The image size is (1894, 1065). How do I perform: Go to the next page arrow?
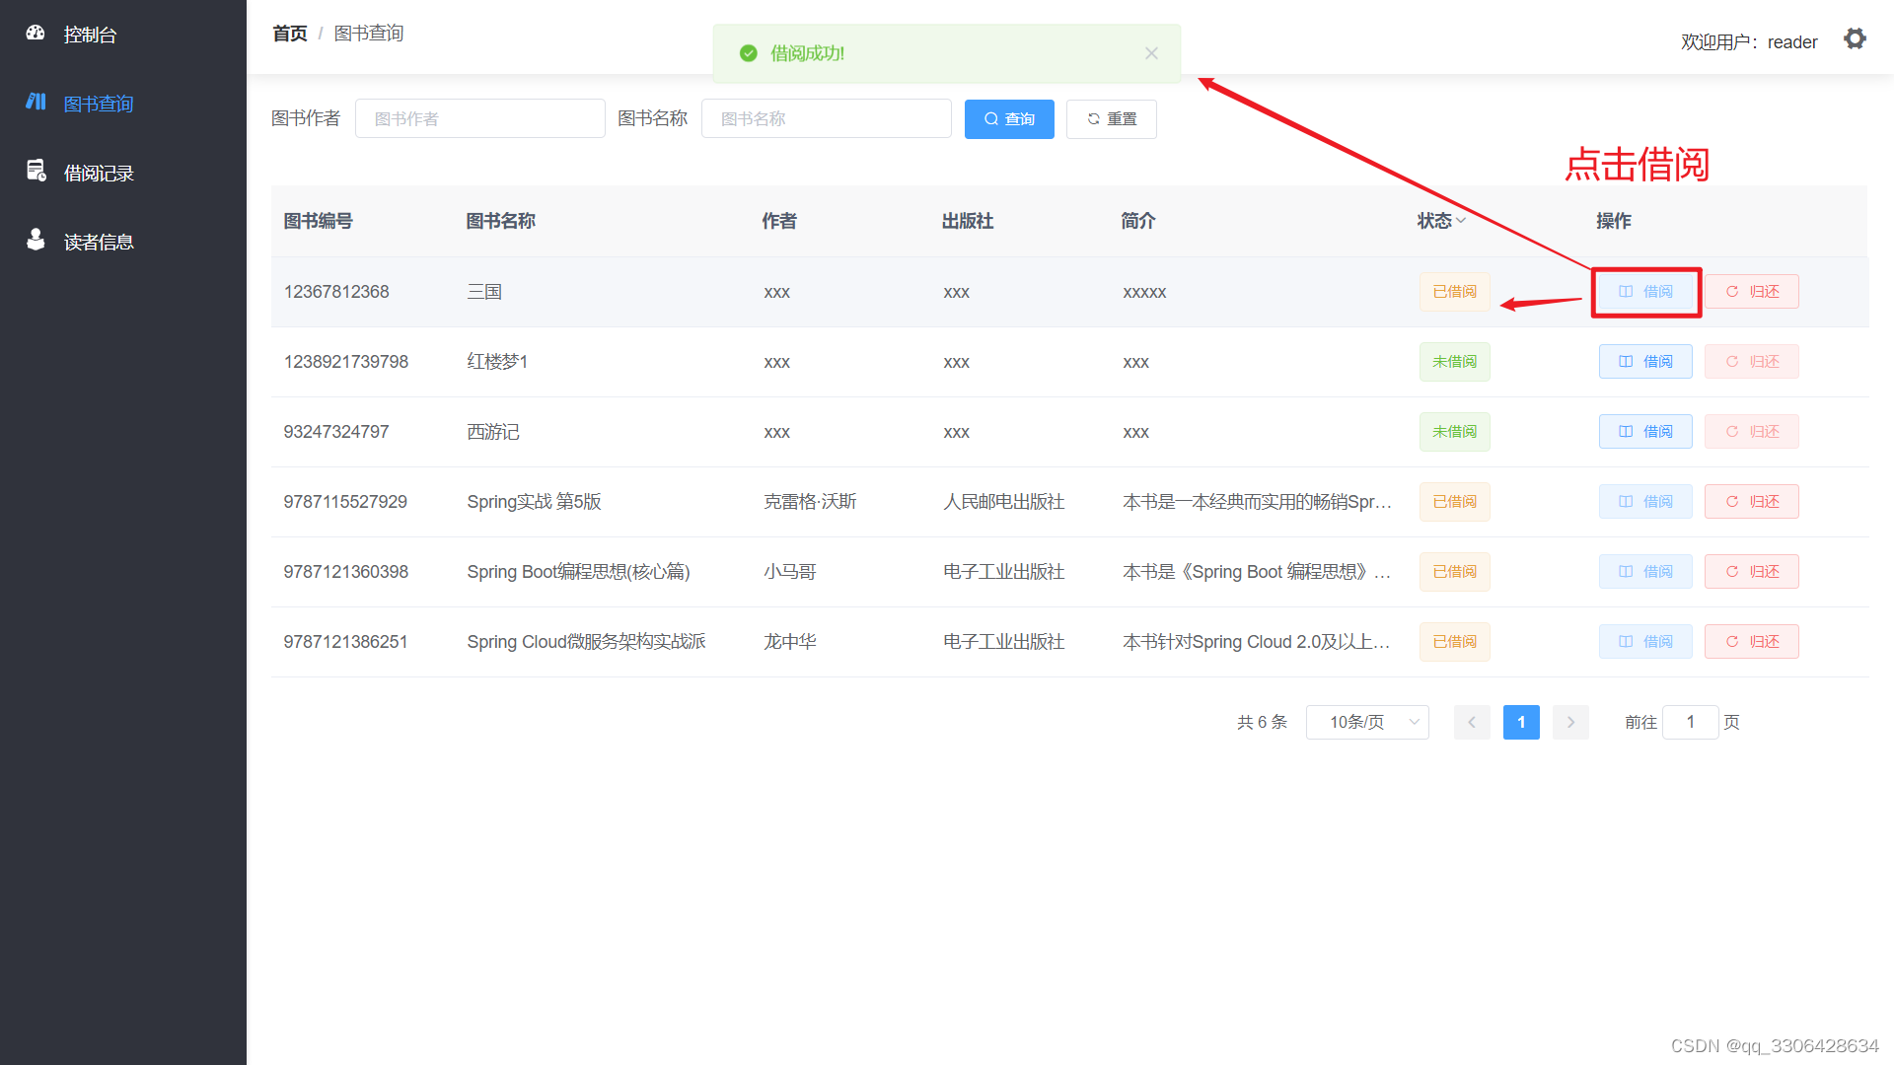tap(1570, 722)
